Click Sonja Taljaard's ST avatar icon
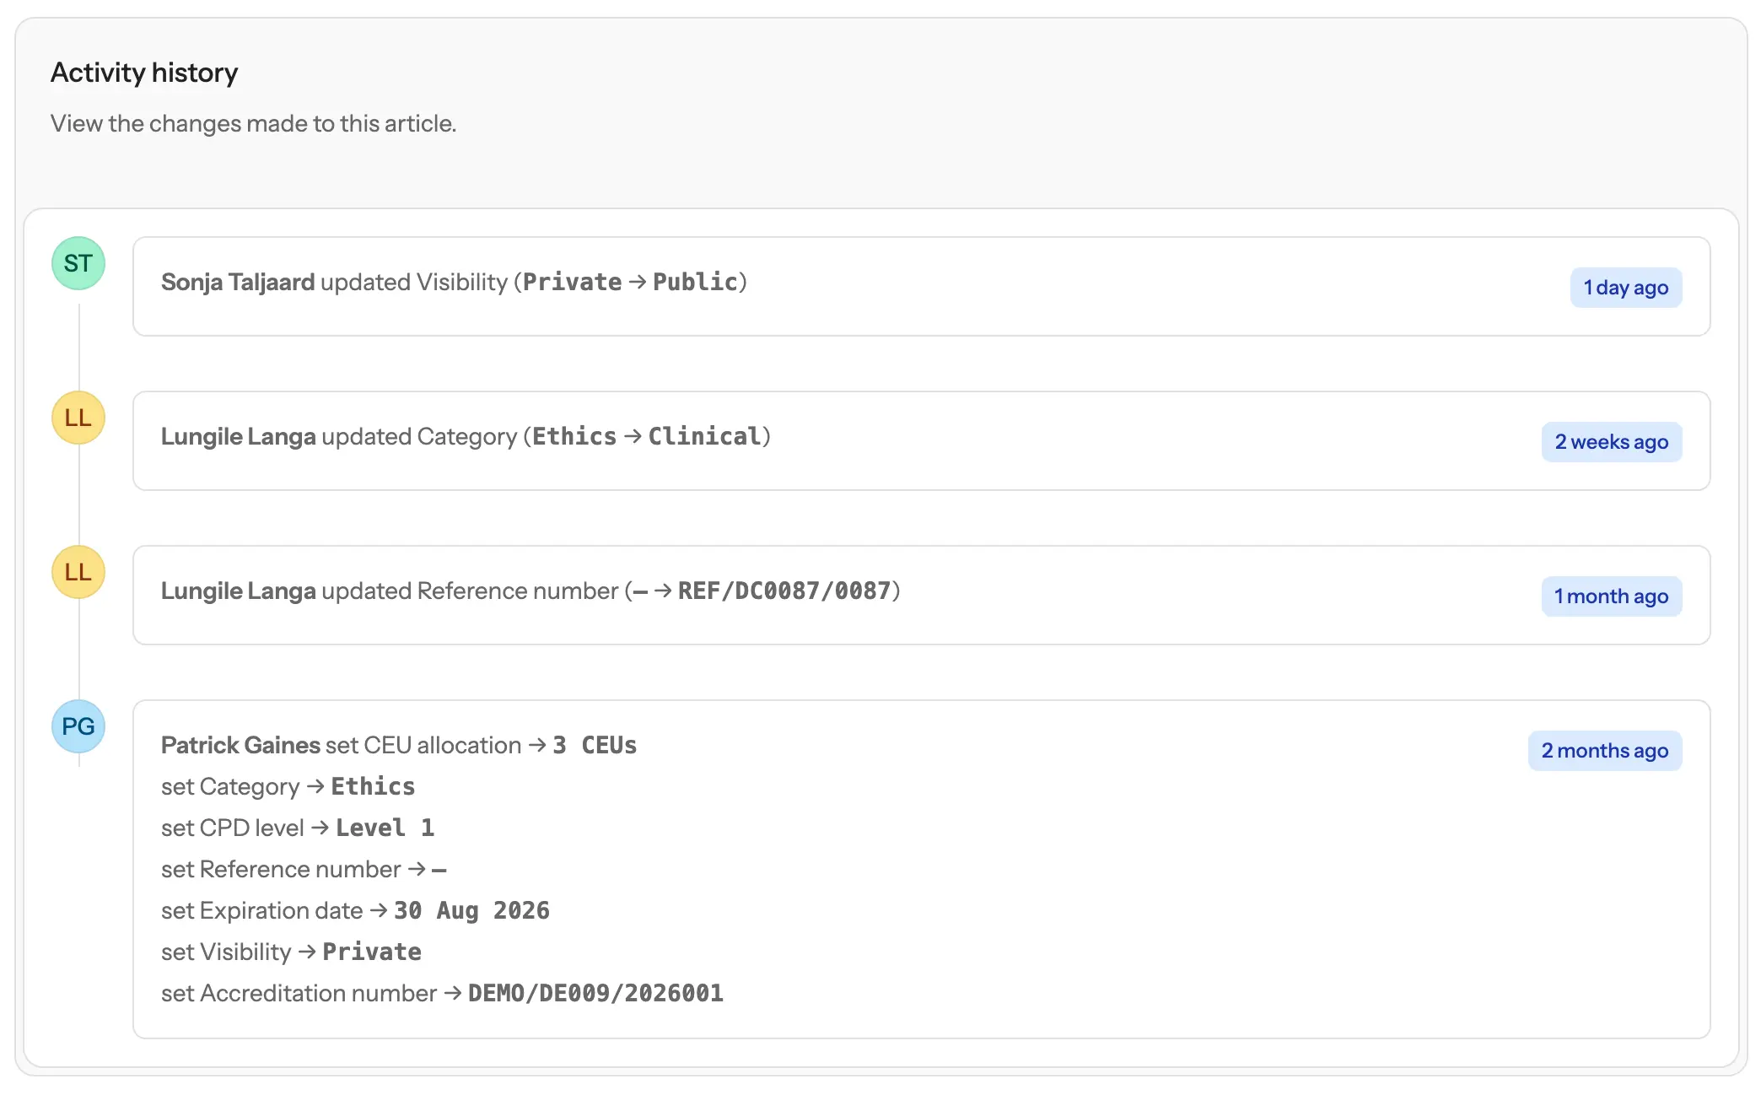Viewport: 1761px width, 1095px height. tap(78, 263)
